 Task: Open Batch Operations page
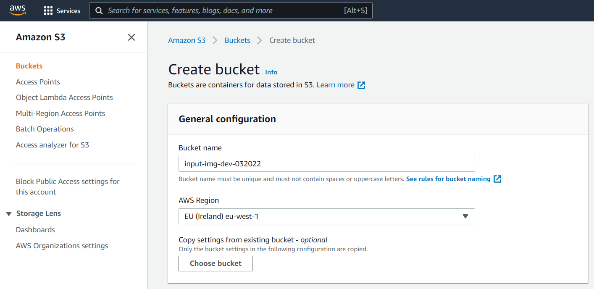pos(45,129)
